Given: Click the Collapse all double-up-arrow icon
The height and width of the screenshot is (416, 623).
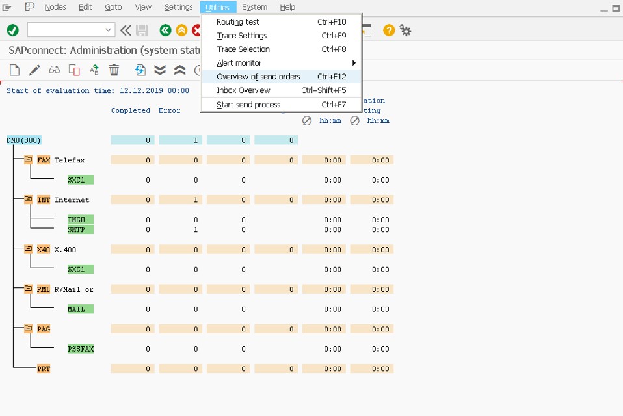Looking at the screenshot, I should click(180, 70).
